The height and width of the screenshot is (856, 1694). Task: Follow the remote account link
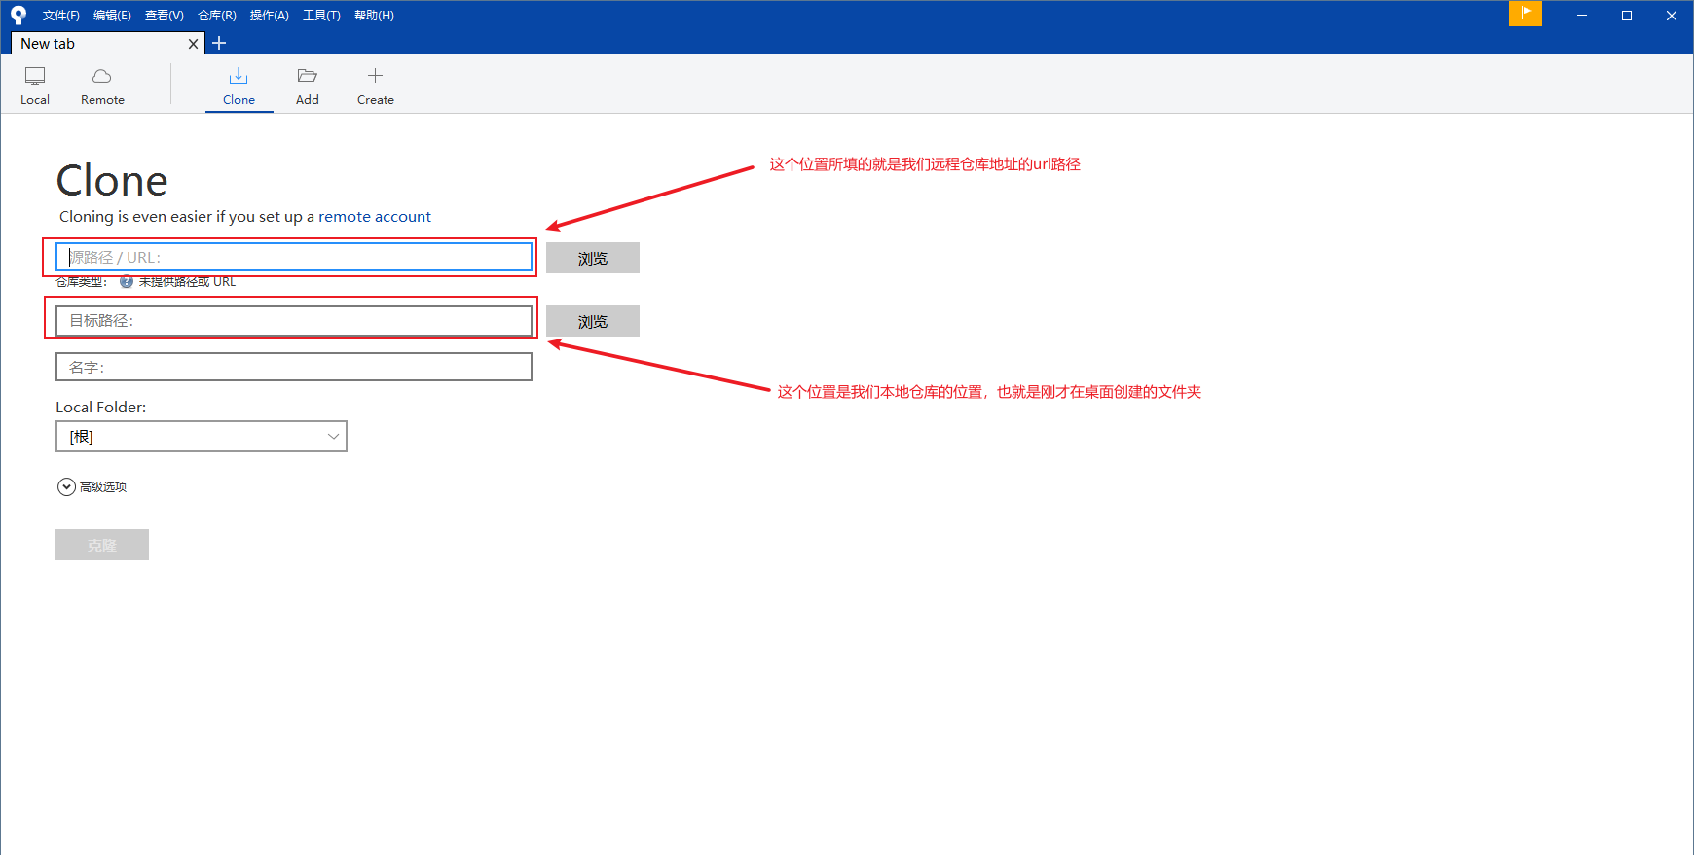[375, 217]
